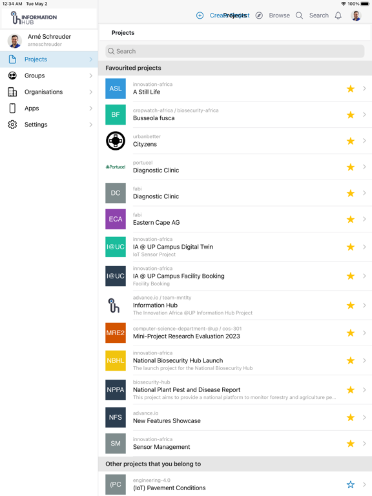Unfavourite A Still Life using its star
Viewport: 372px width, 496px height.
pos(351,88)
